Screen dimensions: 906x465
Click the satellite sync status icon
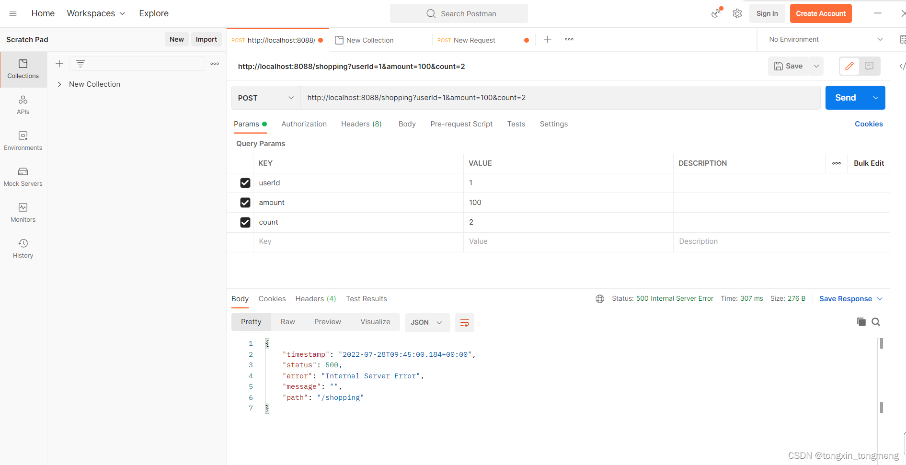coord(716,13)
